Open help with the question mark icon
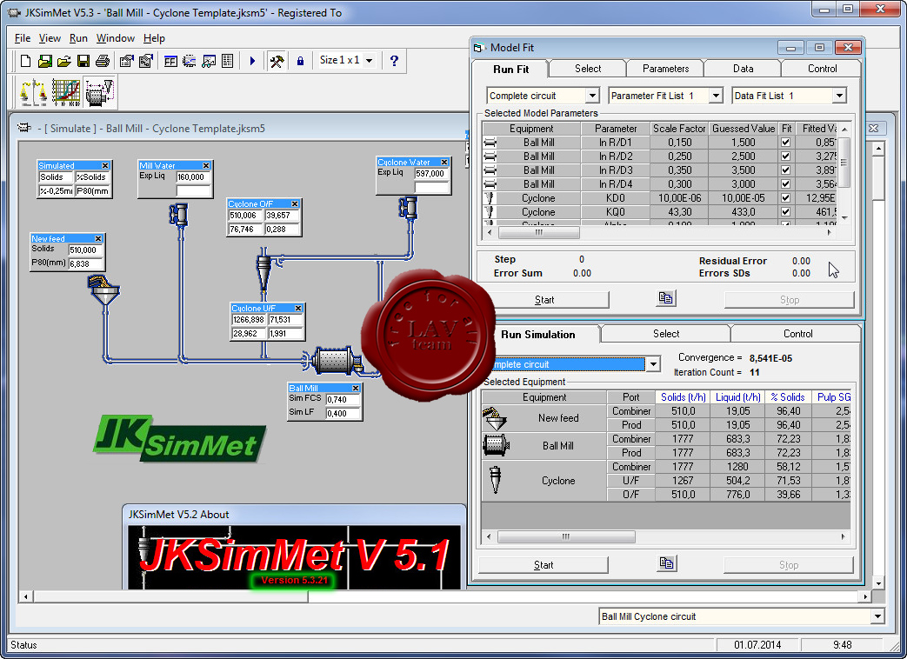 (x=394, y=61)
